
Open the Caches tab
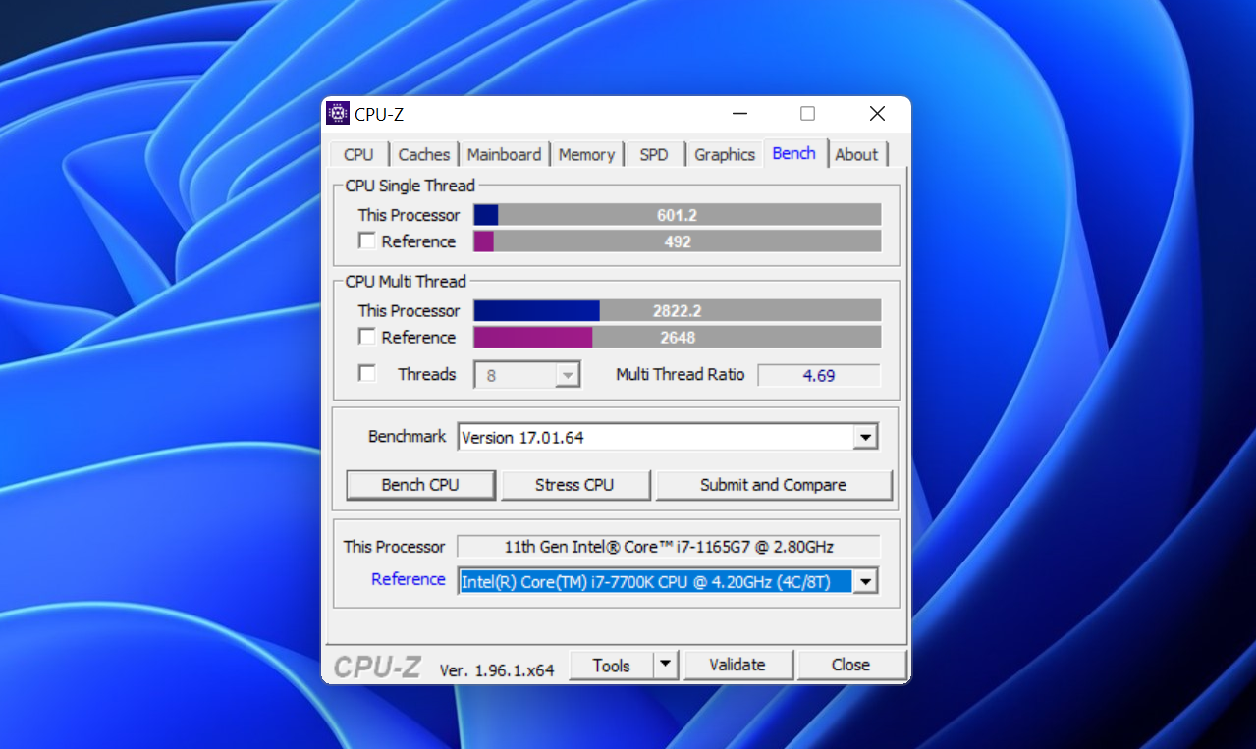(x=424, y=154)
